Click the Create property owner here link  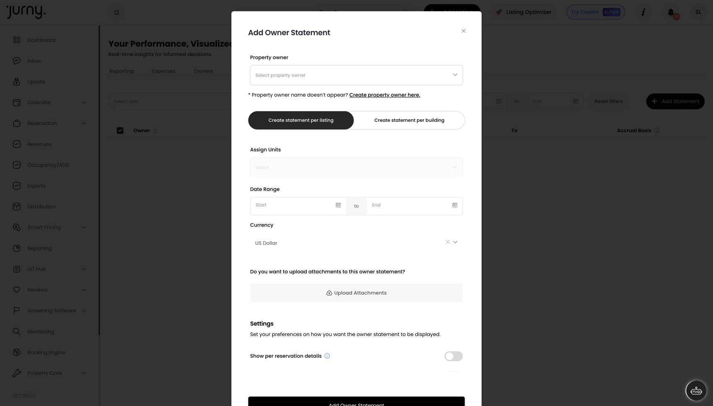[384, 95]
